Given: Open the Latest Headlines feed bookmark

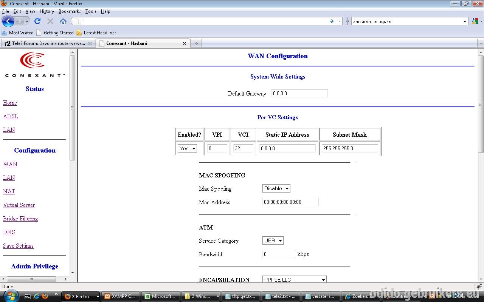Looking at the screenshot, I should (96, 33).
